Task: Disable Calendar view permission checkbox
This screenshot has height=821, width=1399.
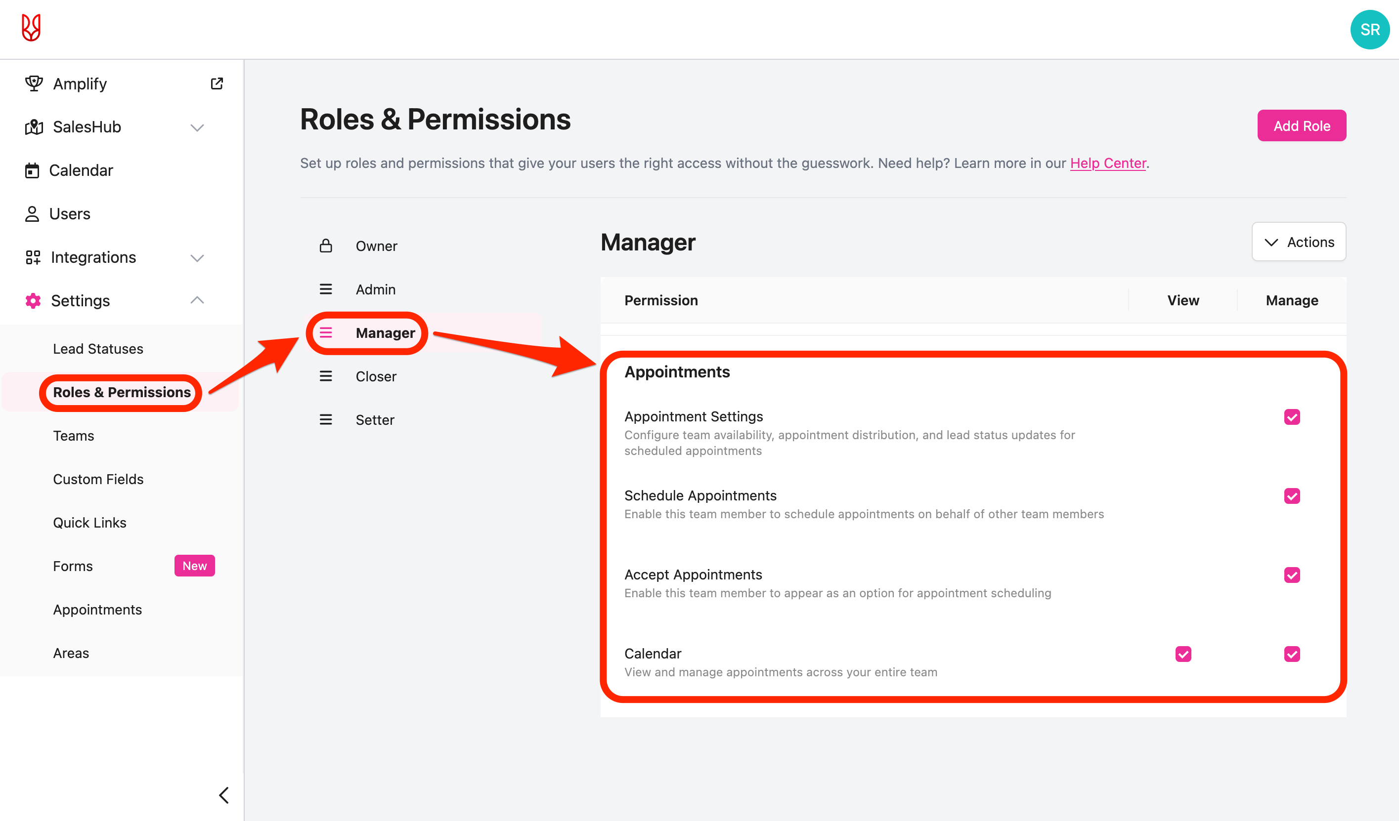Action: pyautogui.click(x=1183, y=654)
